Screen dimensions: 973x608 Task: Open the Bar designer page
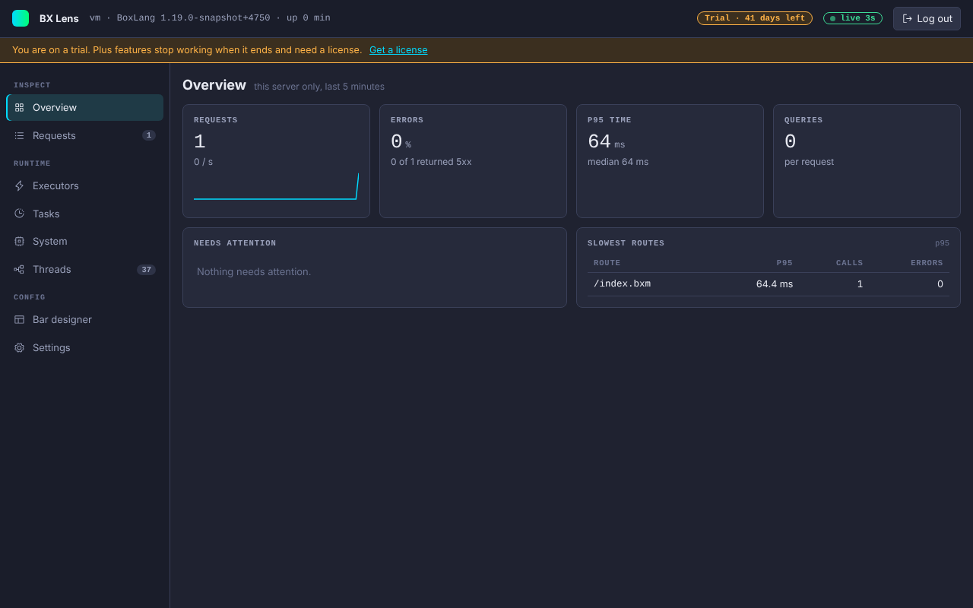pyautogui.click(x=85, y=319)
